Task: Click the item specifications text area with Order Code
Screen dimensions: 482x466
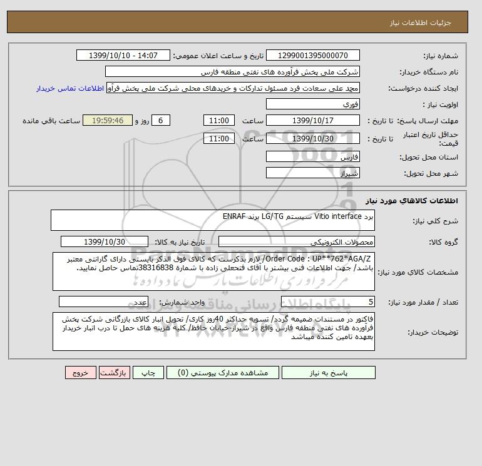Action: [213, 271]
